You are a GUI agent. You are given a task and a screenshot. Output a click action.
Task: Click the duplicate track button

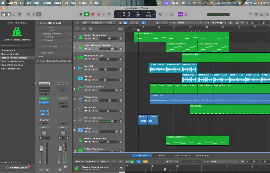pos(84,29)
